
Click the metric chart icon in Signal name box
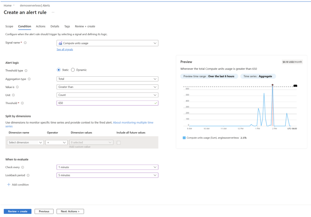click(60, 43)
